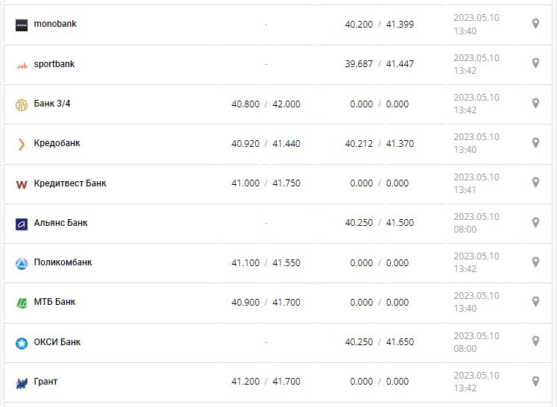Viewport: 557px width, 407px height.
Task: Click the sportbank logo icon
Action: (x=21, y=65)
